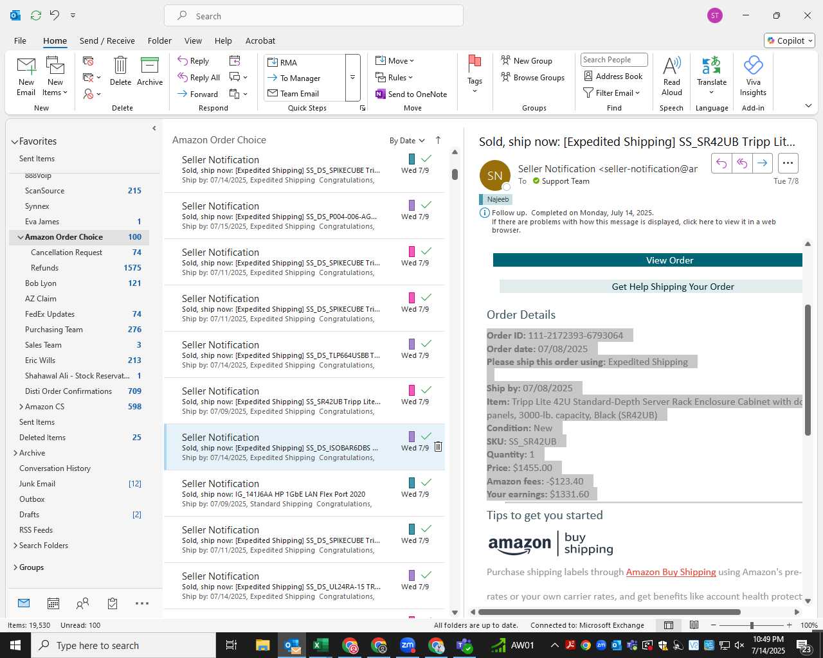Open the Tags flag menu
The image size is (823, 658).
(x=475, y=75)
